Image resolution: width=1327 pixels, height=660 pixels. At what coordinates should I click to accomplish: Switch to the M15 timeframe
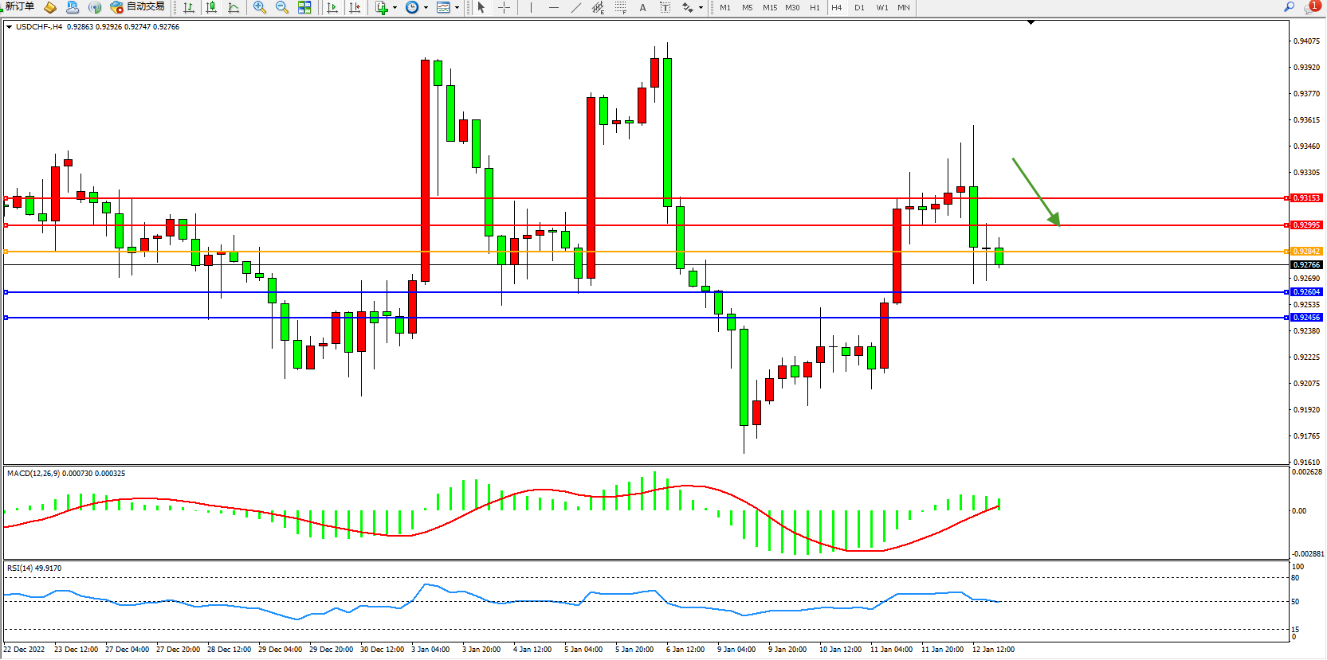(769, 7)
